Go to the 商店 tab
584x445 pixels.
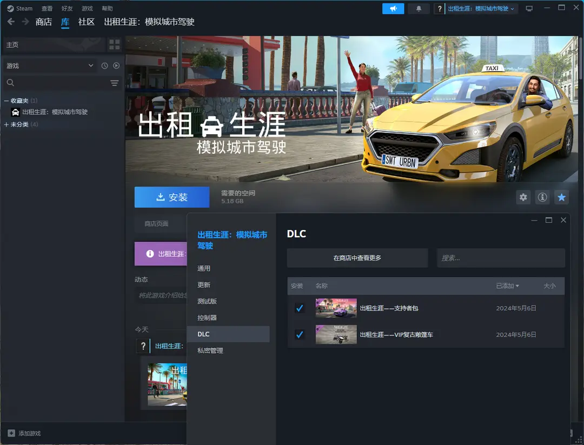[x=44, y=22]
